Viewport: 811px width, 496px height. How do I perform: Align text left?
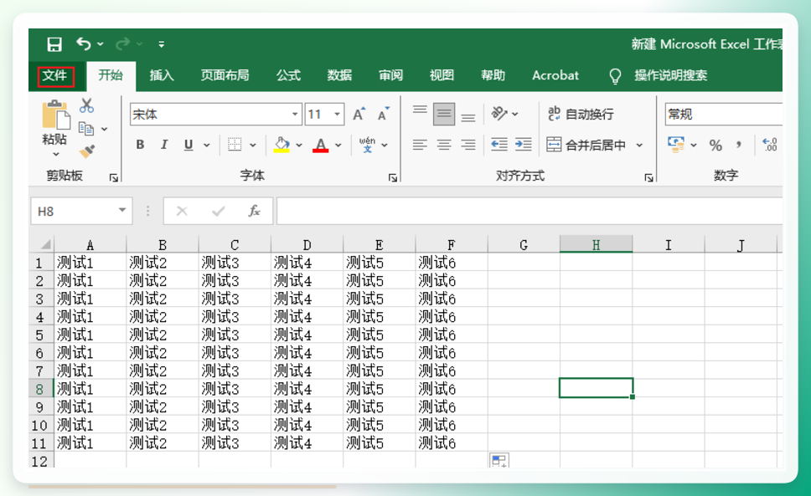[420, 145]
